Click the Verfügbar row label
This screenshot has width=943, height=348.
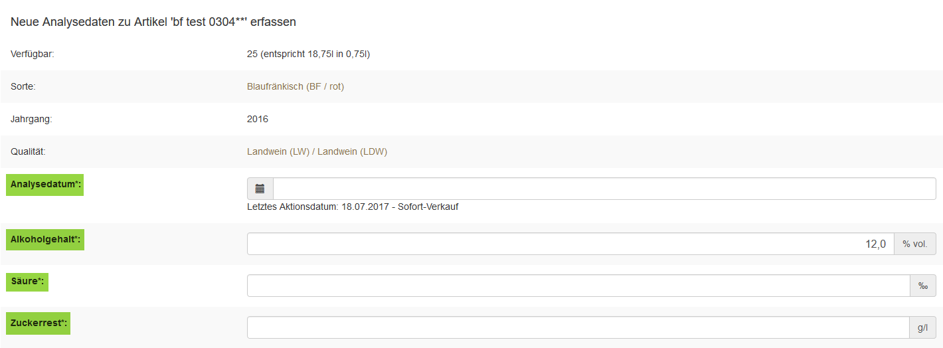coord(32,54)
